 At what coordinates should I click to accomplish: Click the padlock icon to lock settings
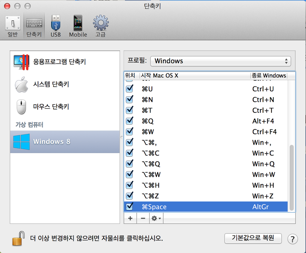coord(18,238)
